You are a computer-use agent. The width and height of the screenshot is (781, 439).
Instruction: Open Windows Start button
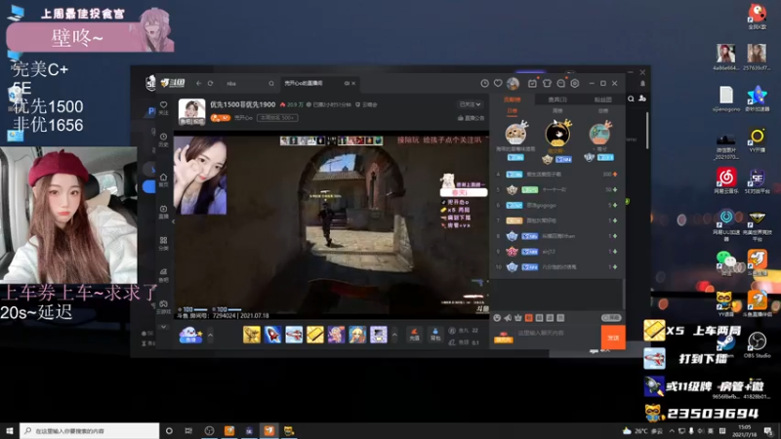pyautogui.click(x=10, y=430)
